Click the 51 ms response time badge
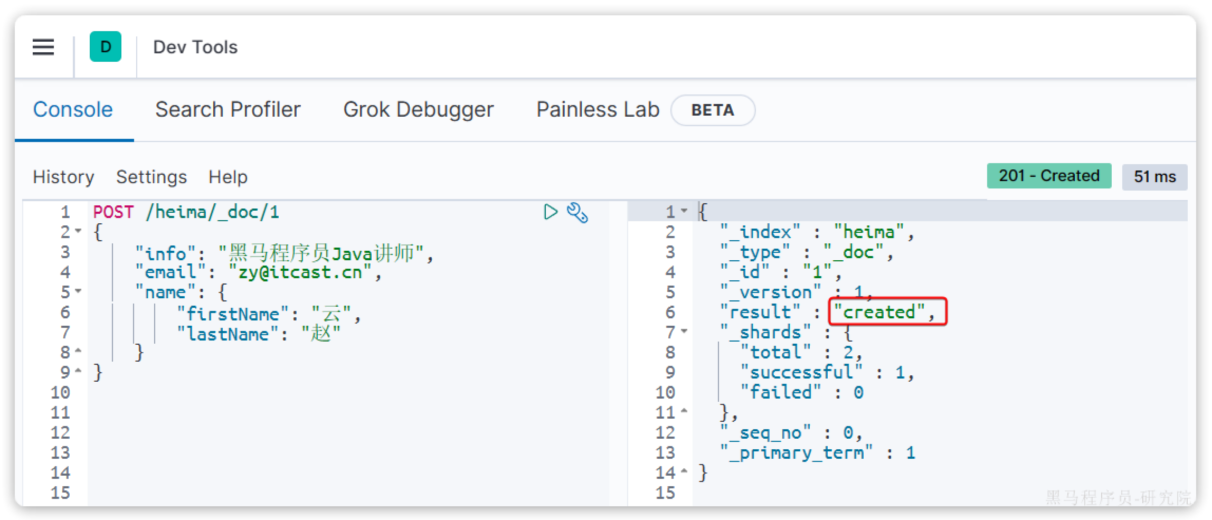 point(1154,177)
